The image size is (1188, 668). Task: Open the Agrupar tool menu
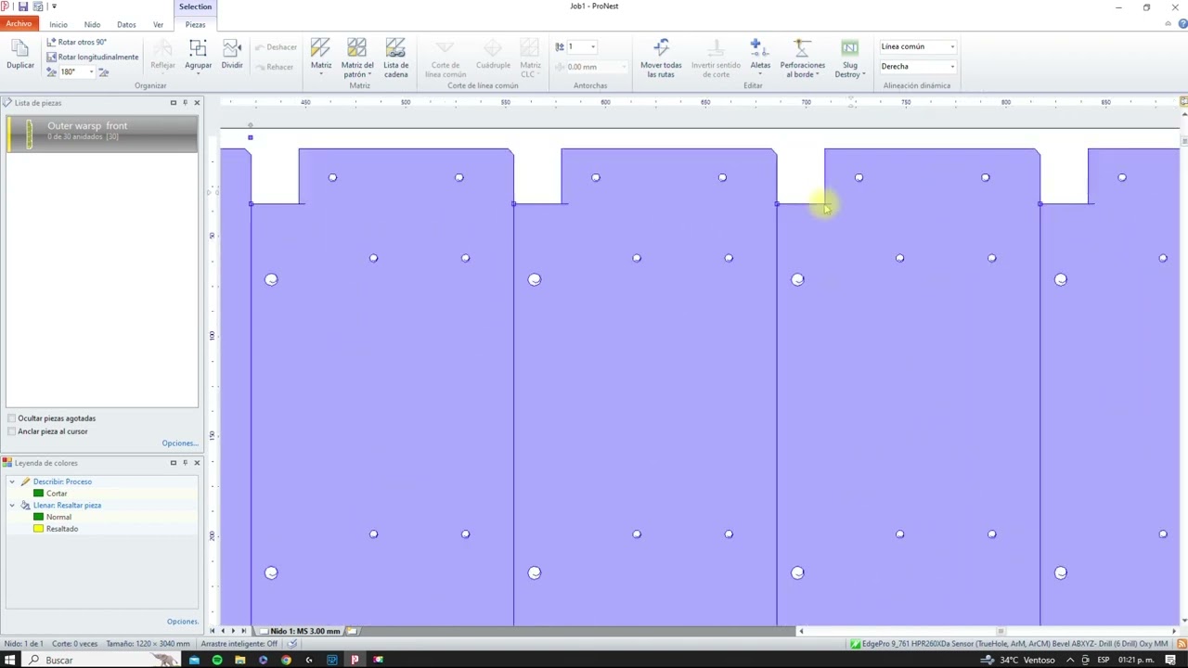point(198,56)
